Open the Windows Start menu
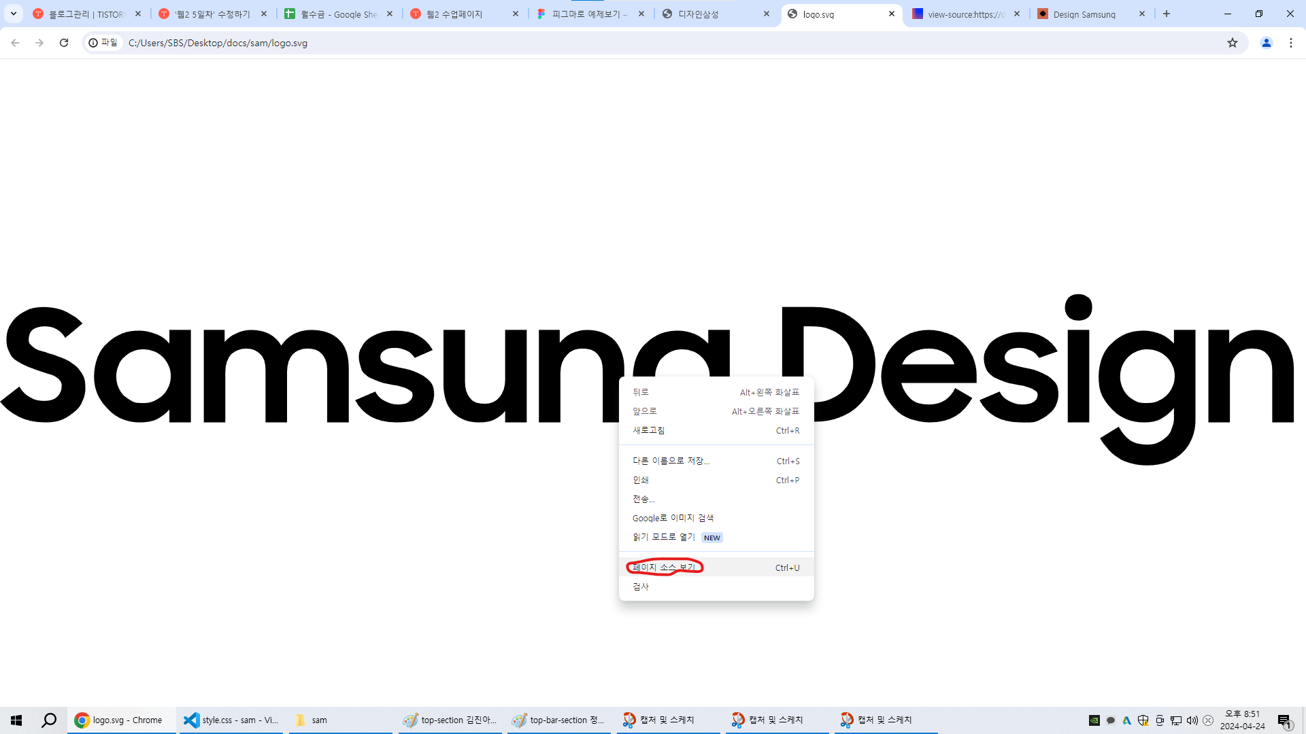Viewport: 1306px width, 734px height. [16, 720]
